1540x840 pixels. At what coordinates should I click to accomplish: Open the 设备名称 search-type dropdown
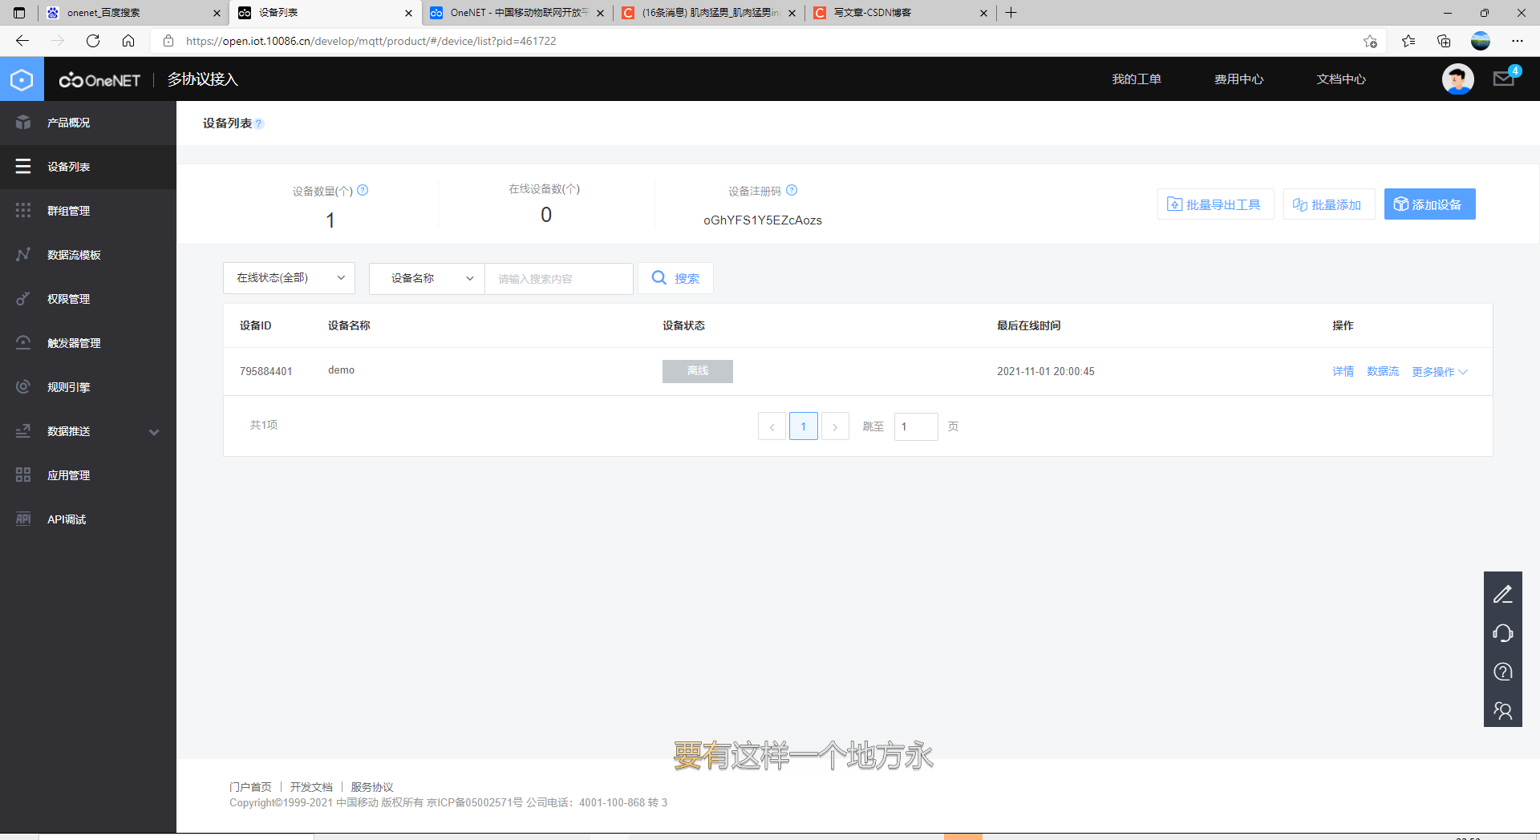pyautogui.click(x=426, y=278)
